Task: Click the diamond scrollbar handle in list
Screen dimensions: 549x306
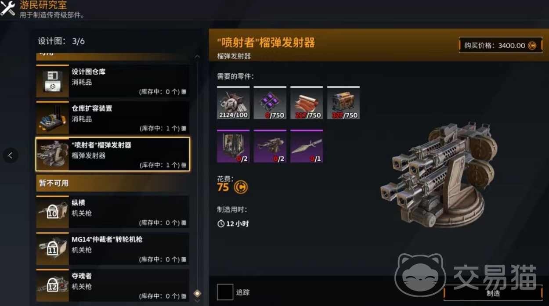Action: tap(197, 293)
